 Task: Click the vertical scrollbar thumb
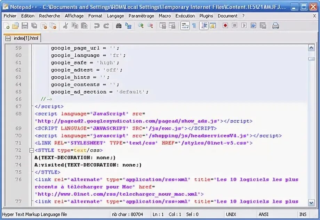pos(311,59)
